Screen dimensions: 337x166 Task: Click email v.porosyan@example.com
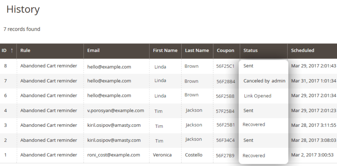coord(116,111)
